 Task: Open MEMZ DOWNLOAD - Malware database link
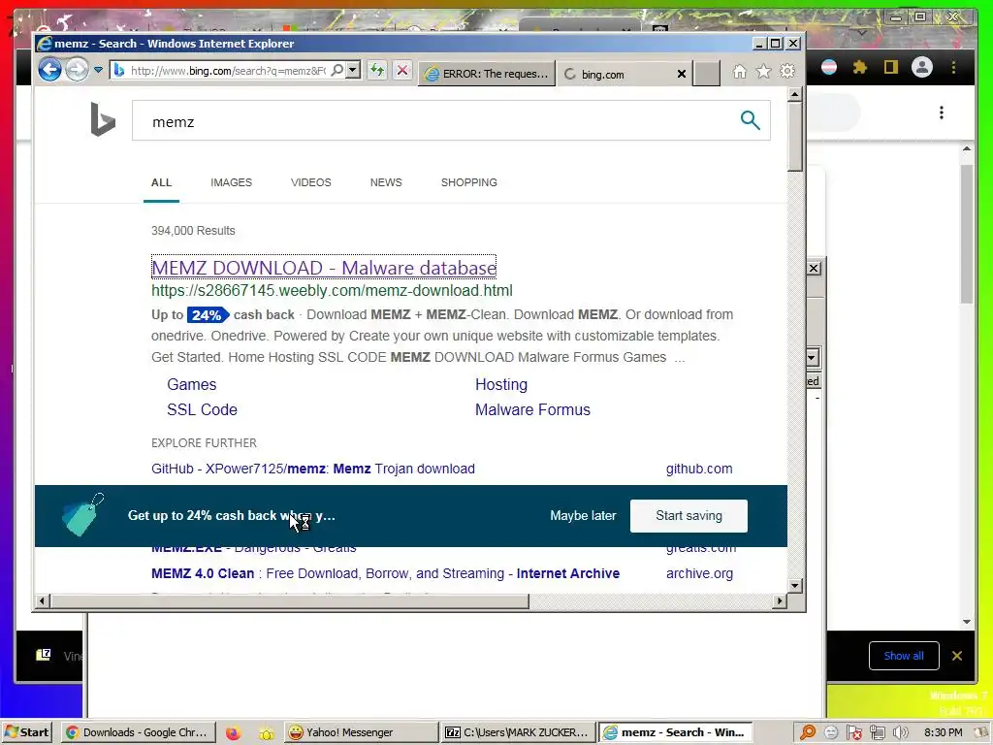pyautogui.click(x=324, y=268)
